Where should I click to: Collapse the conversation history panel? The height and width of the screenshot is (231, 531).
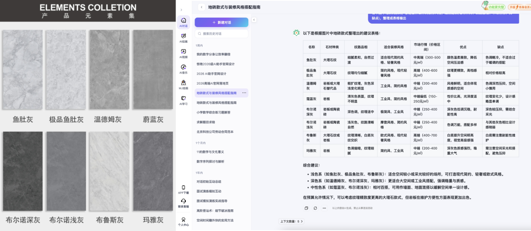click(254, 20)
